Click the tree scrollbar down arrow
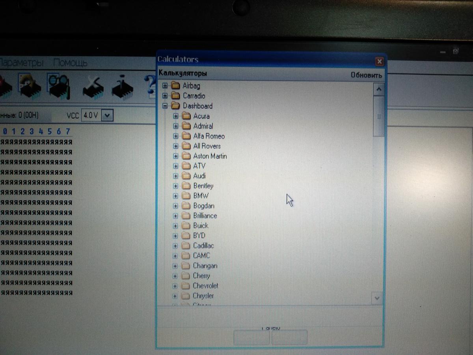Screen dimensions: 473x355 (377, 298)
